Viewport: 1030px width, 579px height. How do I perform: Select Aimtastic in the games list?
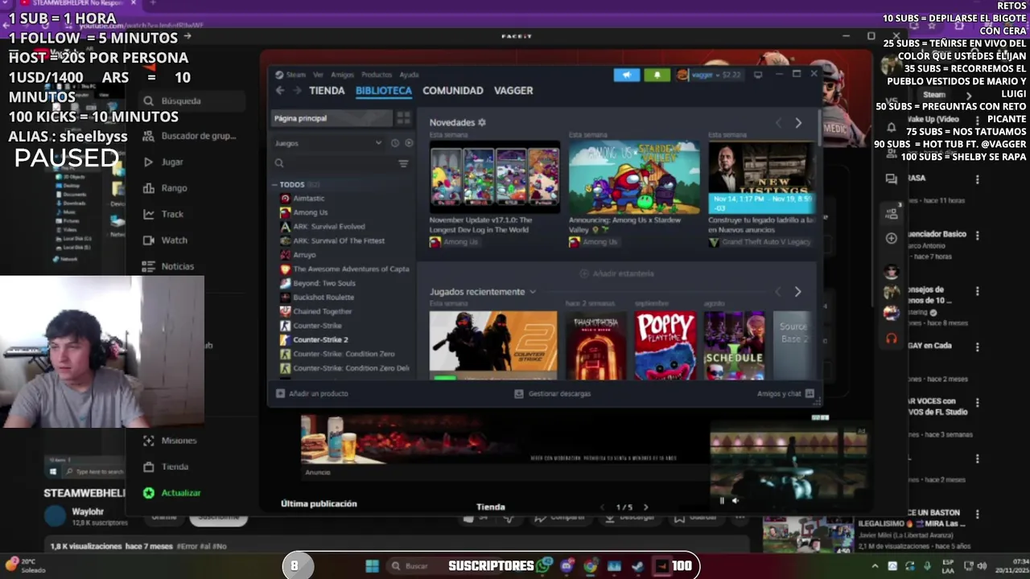(x=308, y=199)
